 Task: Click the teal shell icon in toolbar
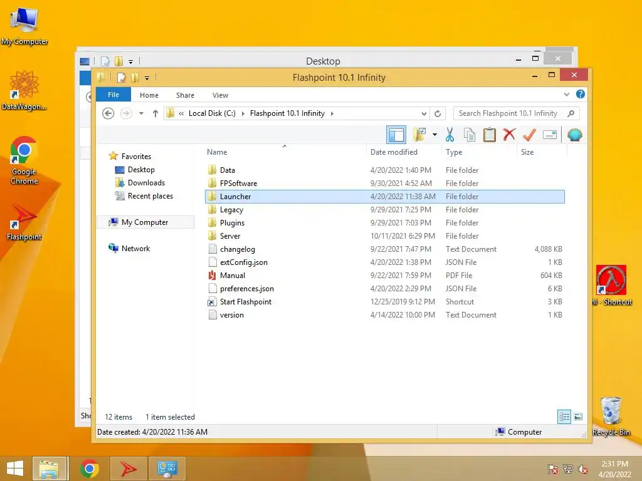pos(574,135)
